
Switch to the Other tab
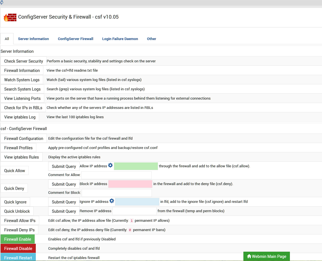152,39
